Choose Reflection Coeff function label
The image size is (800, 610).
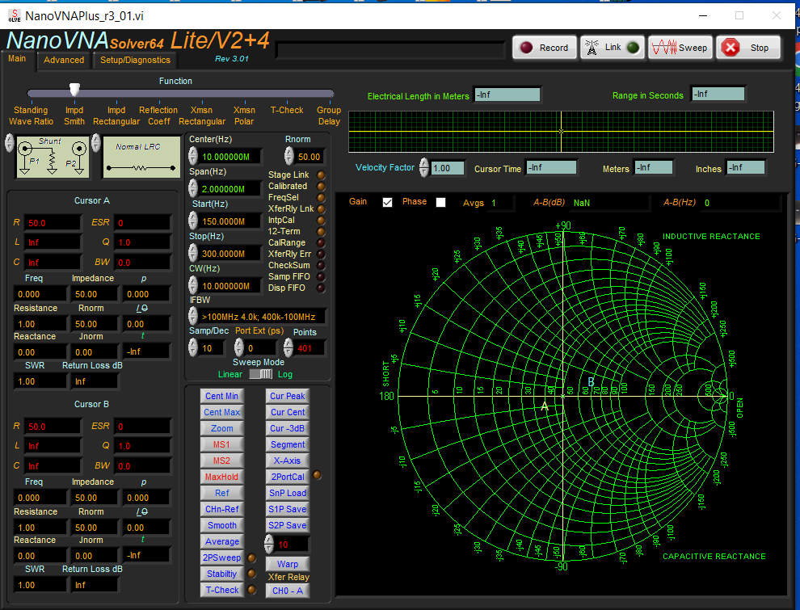[x=158, y=116]
